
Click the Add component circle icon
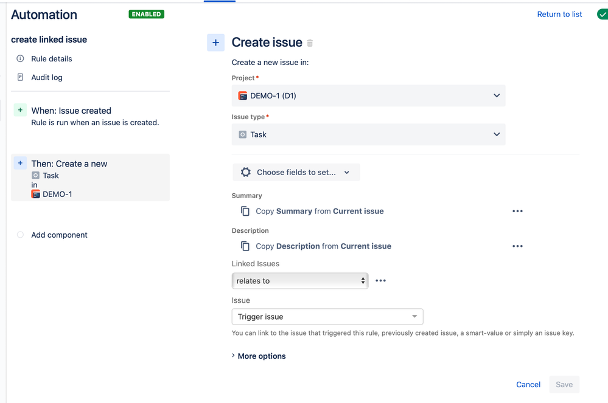pos(20,235)
